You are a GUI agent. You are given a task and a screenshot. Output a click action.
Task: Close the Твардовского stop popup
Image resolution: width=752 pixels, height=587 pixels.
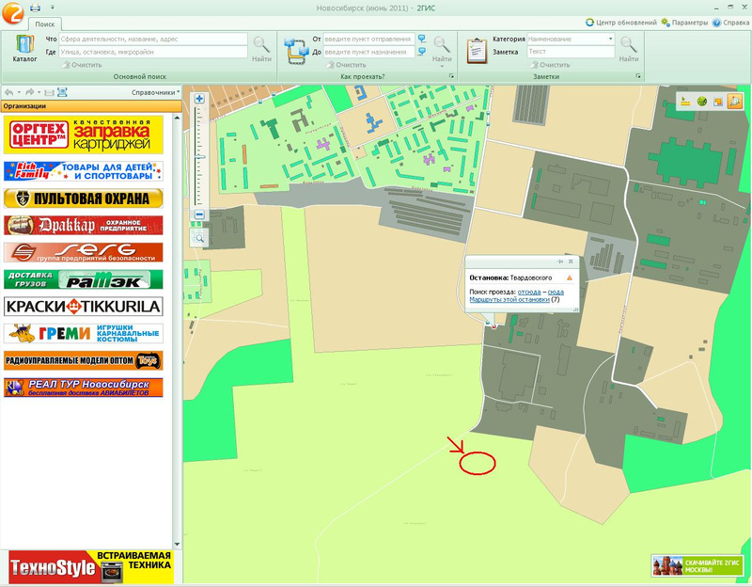pos(571,262)
